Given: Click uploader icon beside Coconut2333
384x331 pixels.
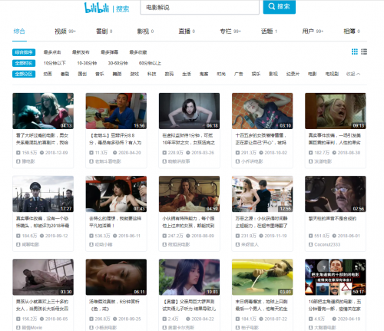Looking at the screenshot, I should pos(310,244).
